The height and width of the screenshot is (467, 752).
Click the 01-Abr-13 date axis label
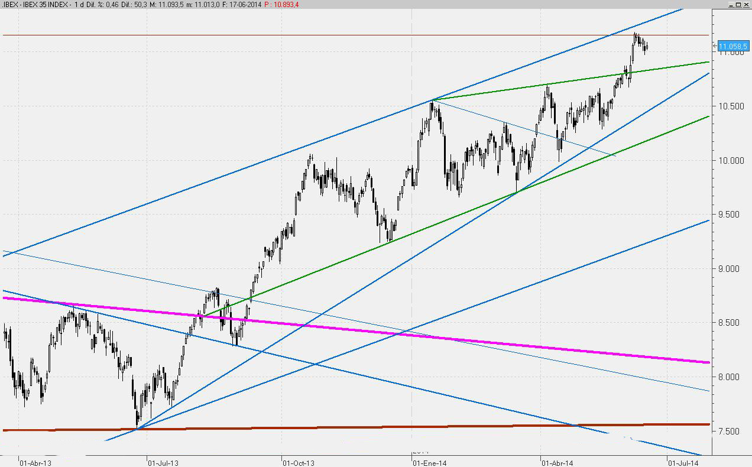(x=35, y=462)
